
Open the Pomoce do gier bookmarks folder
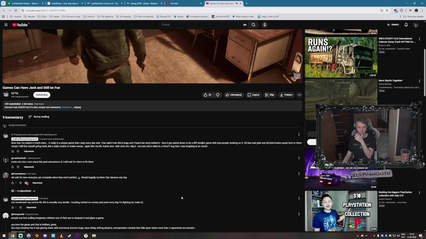[x=71, y=17]
